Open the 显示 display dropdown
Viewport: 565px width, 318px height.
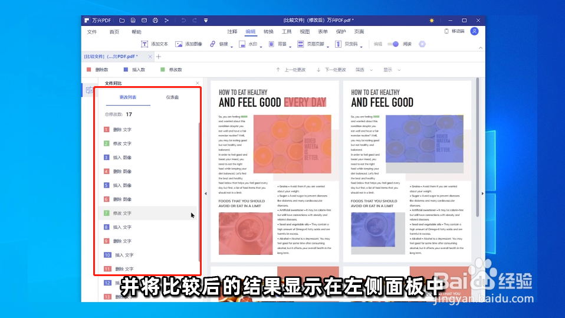pos(392,70)
